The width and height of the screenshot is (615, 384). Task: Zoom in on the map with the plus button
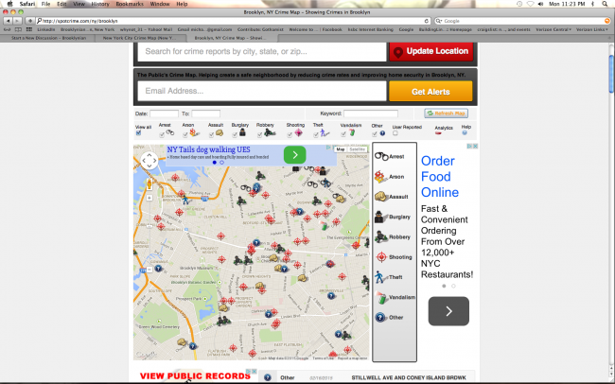coord(149,198)
